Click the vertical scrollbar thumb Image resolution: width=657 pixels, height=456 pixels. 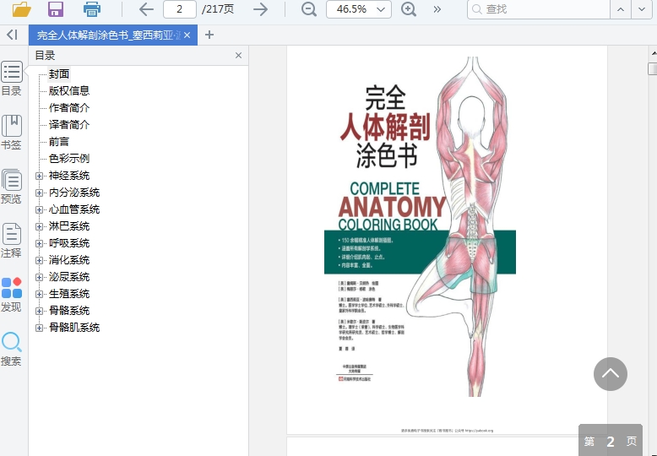(653, 68)
